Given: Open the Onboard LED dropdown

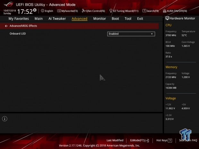Looking at the screenshot, I should tap(131, 34).
